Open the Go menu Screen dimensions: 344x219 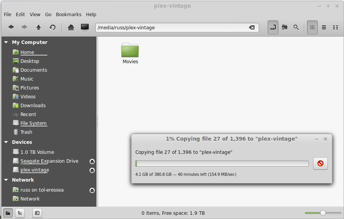click(x=48, y=15)
